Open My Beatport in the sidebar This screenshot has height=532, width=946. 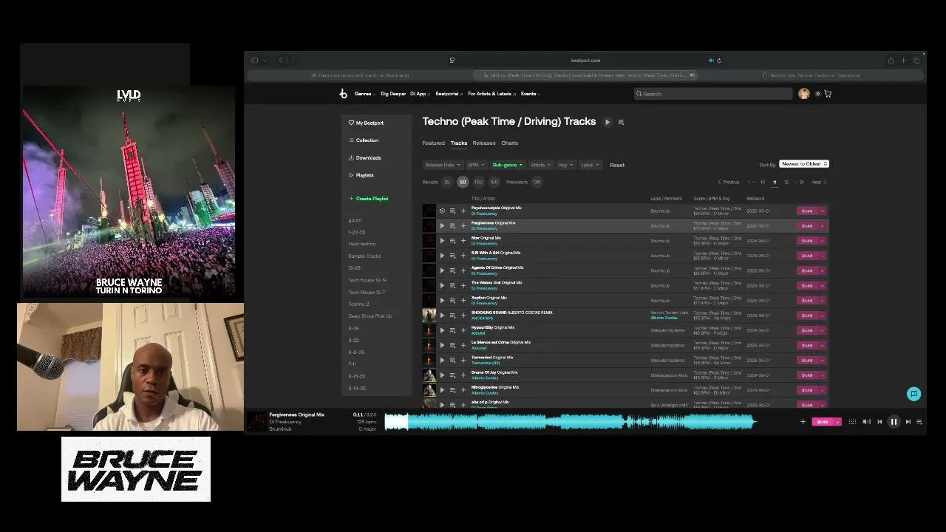[367, 123]
